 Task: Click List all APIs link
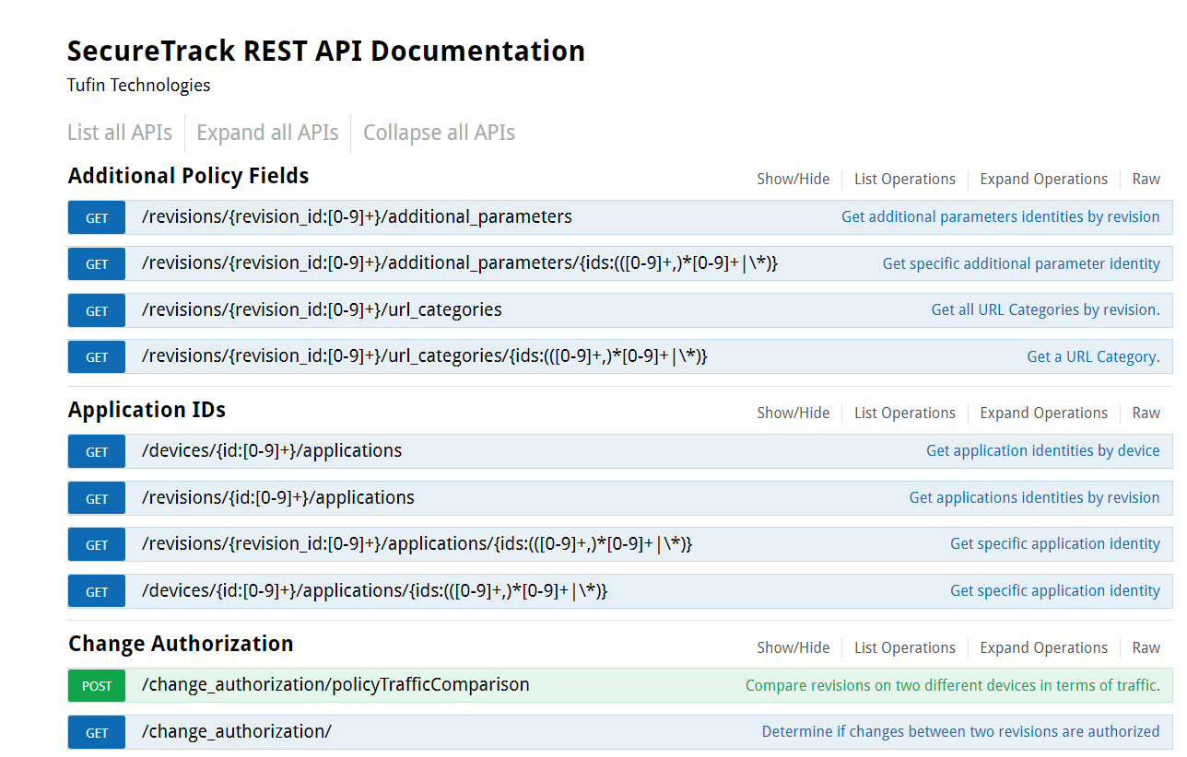[120, 133]
